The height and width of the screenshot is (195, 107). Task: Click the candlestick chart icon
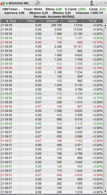[2, 3]
